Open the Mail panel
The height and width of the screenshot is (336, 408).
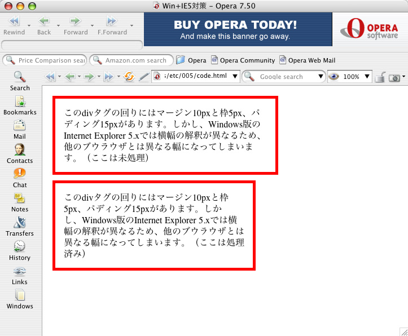pos(20,130)
